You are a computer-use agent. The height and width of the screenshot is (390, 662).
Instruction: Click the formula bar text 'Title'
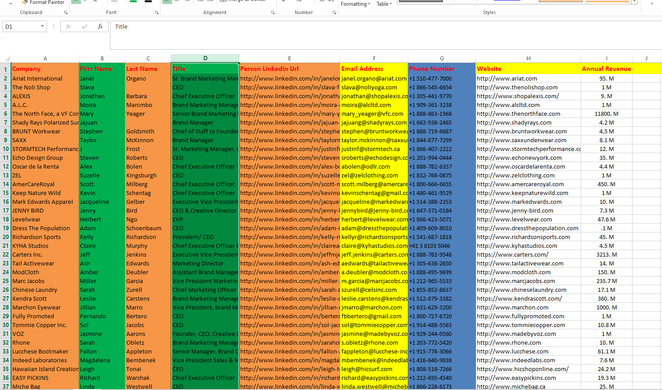pos(121,26)
